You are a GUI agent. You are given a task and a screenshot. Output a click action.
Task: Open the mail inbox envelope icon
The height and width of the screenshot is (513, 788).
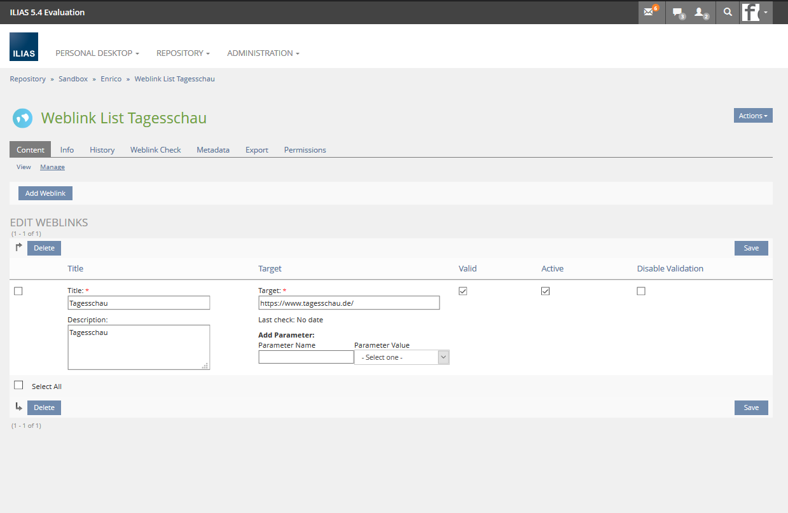coord(649,12)
